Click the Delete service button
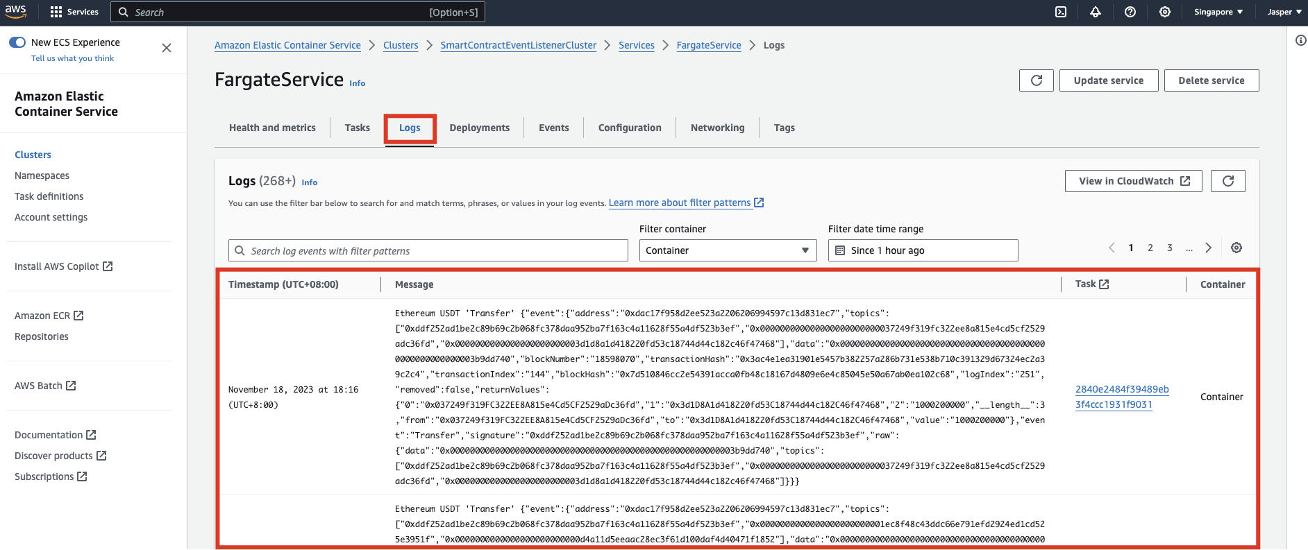Image resolution: width=1308 pixels, height=550 pixels. point(1211,80)
